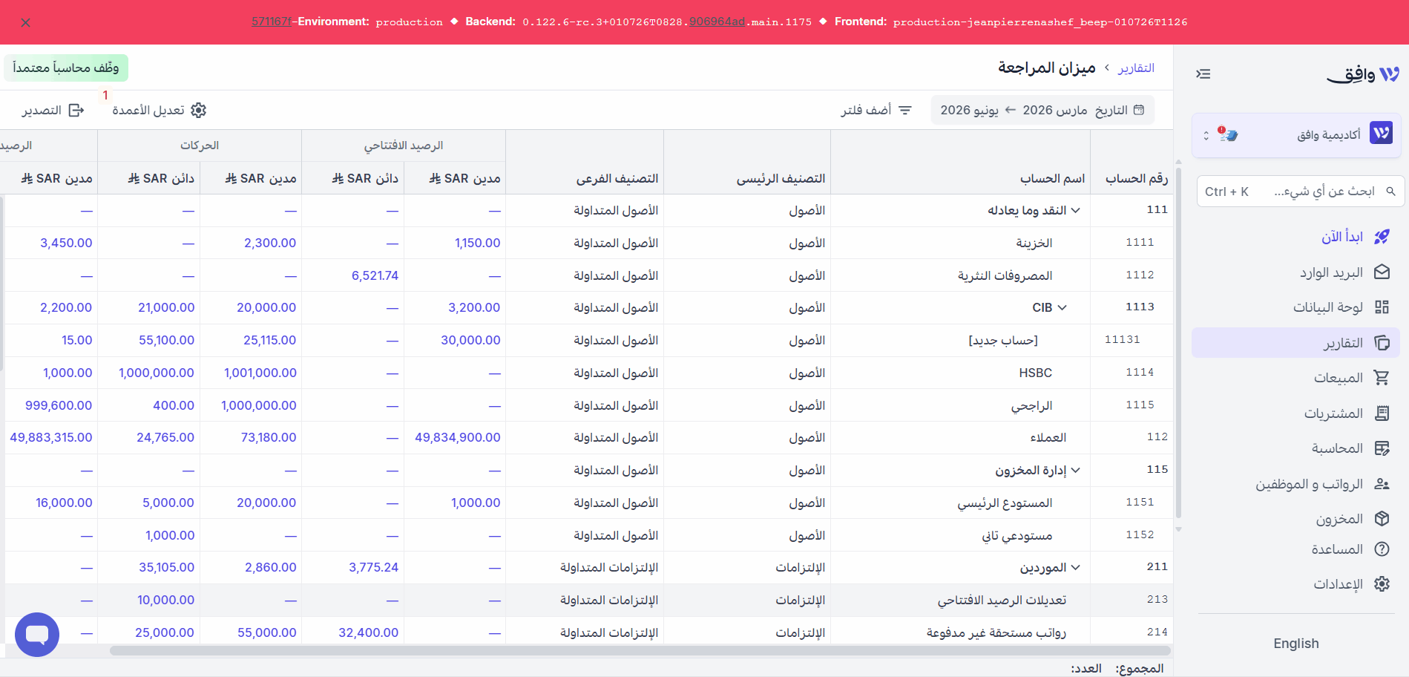Click the export arrow icon
The image size is (1409, 677).
[76, 111]
